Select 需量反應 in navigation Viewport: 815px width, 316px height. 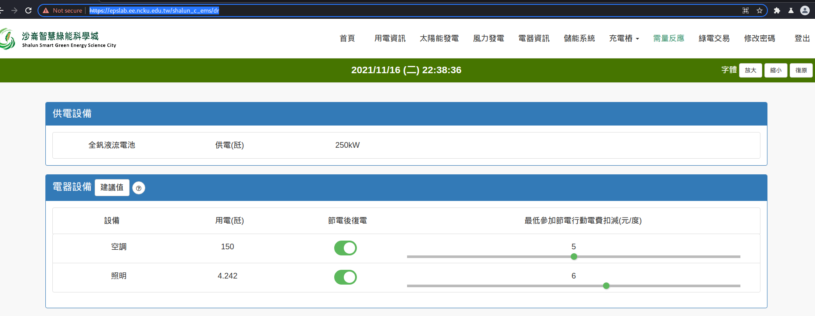tap(669, 38)
